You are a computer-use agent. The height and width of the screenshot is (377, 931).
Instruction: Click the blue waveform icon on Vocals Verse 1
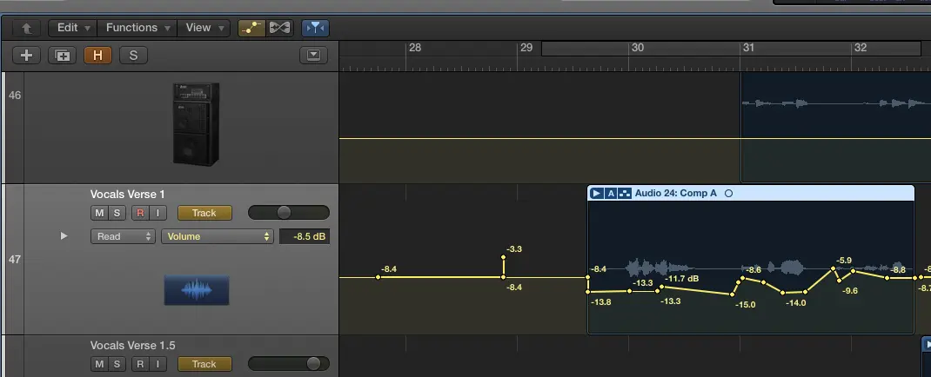tap(197, 290)
